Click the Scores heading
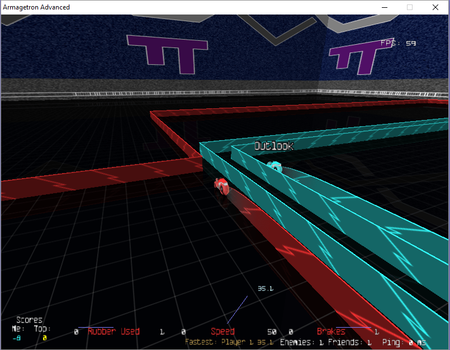This screenshot has height=350, width=450. [x=29, y=320]
